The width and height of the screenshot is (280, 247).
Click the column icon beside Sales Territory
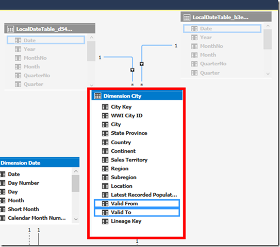point(105,160)
